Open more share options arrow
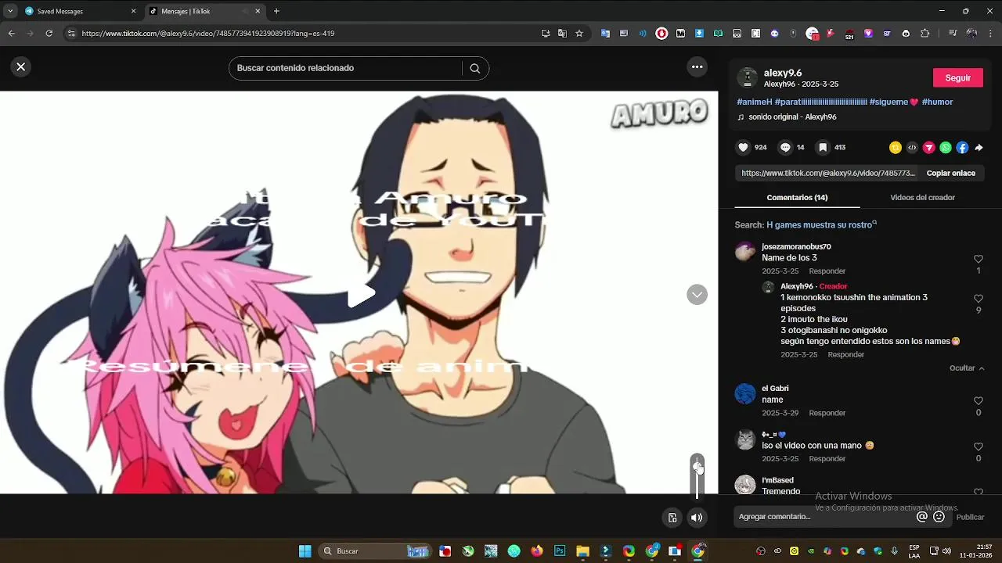The width and height of the screenshot is (1002, 563). pyautogui.click(x=979, y=147)
